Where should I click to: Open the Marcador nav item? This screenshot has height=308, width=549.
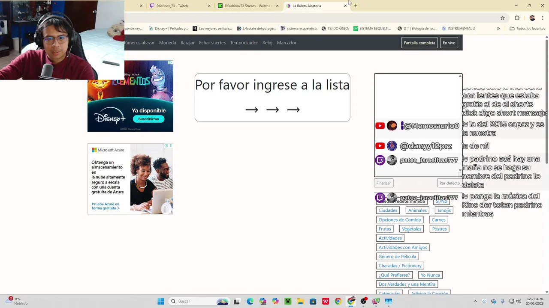287,43
